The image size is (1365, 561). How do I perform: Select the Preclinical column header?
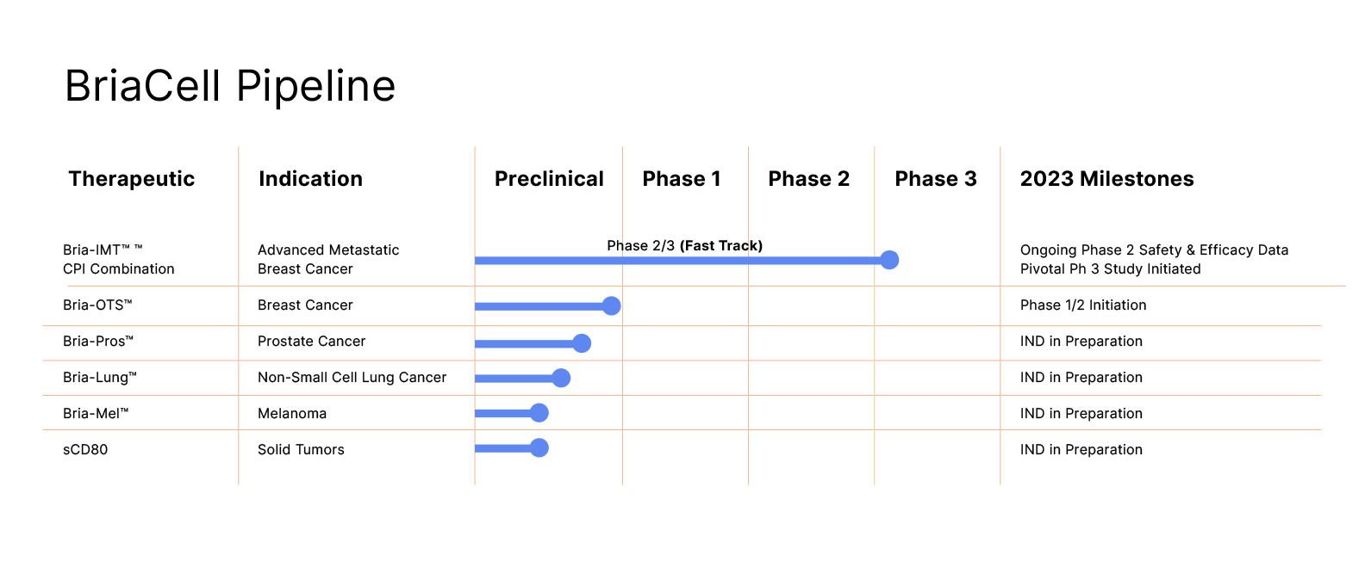click(549, 179)
